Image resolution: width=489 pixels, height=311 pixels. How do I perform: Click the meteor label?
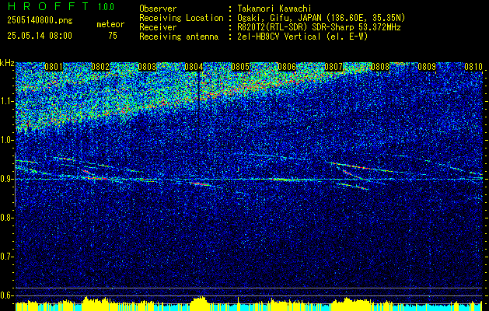pos(110,24)
